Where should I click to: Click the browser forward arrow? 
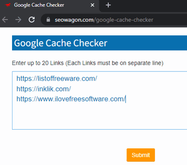point(18,20)
